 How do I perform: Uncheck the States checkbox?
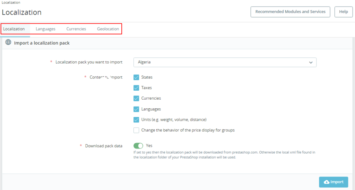tap(136, 77)
